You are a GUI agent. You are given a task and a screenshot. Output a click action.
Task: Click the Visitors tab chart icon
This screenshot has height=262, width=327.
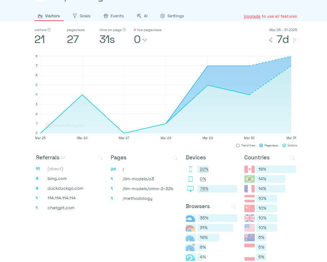[40, 16]
